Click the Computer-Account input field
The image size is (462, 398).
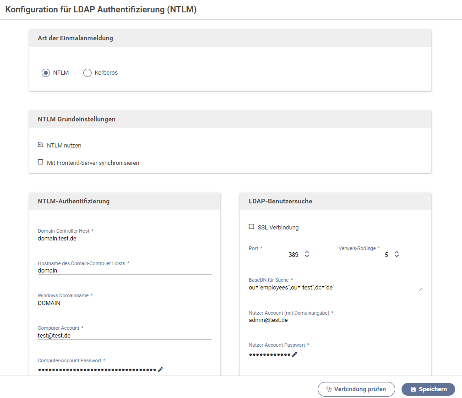click(124, 336)
